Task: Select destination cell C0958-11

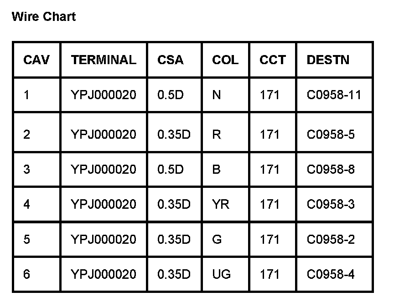Action: click(x=334, y=95)
